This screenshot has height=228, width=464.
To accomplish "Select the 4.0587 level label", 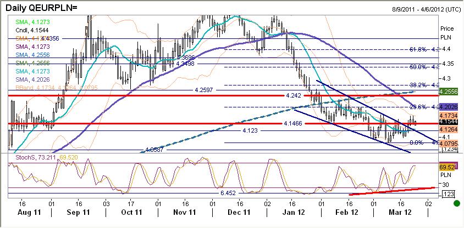I will (x=155, y=150).
